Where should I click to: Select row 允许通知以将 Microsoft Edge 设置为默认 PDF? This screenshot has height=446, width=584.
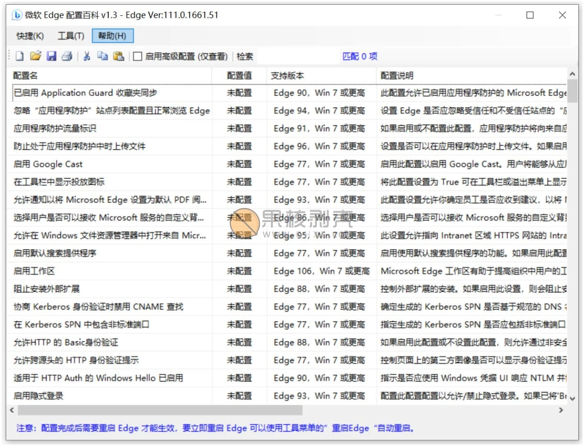click(x=287, y=200)
